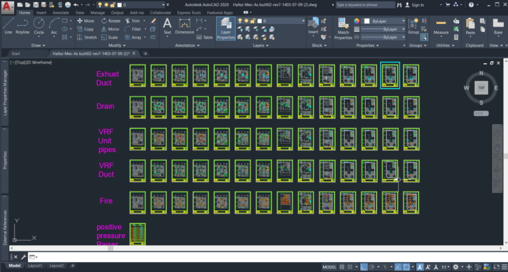Activate the Move command
The image size is (508, 272).
click(x=86, y=21)
